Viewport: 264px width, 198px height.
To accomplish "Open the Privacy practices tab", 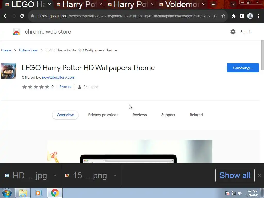I will pyautogui.click(x=103, y=115).
